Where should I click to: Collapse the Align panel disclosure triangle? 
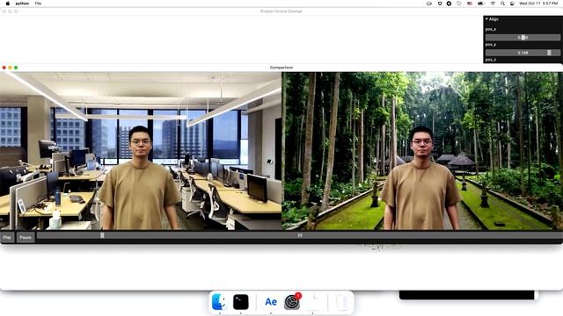pos(486,19)
